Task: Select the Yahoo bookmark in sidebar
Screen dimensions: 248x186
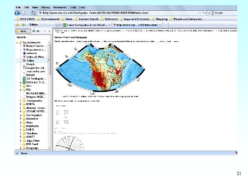Action: 31,60
